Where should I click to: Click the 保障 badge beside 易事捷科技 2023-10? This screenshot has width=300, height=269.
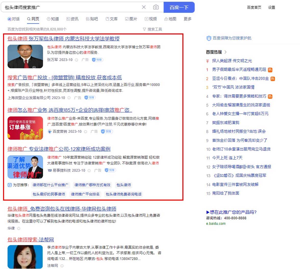point(110,170)
